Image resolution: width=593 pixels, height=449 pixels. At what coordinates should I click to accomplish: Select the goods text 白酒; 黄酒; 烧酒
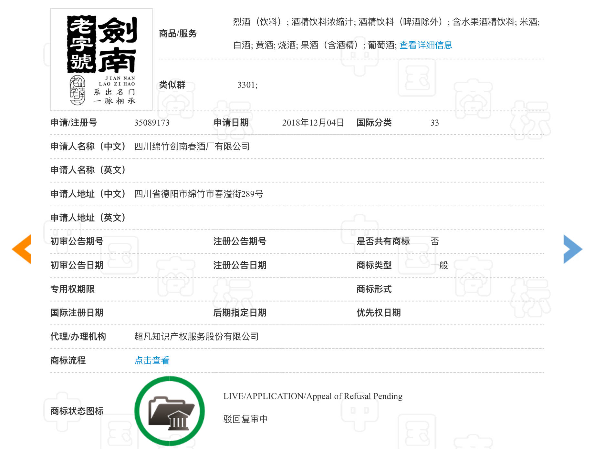tap(265, 45)
